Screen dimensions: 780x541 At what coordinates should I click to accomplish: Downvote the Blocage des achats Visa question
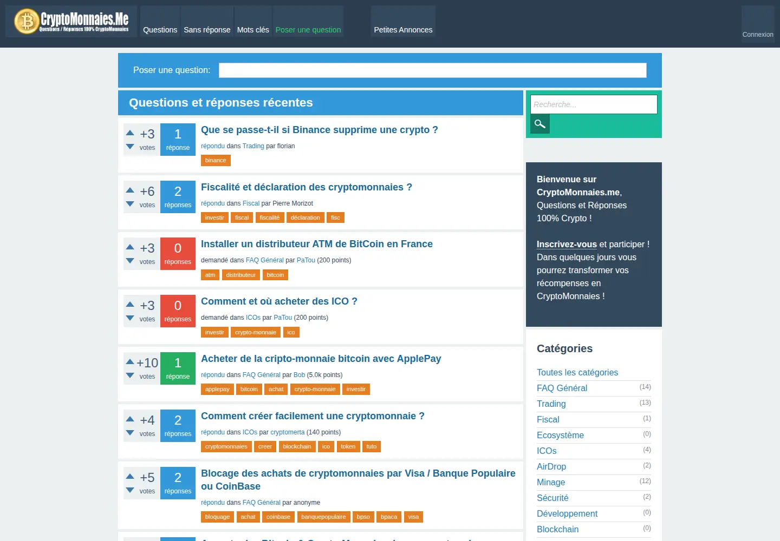[130, 490]
